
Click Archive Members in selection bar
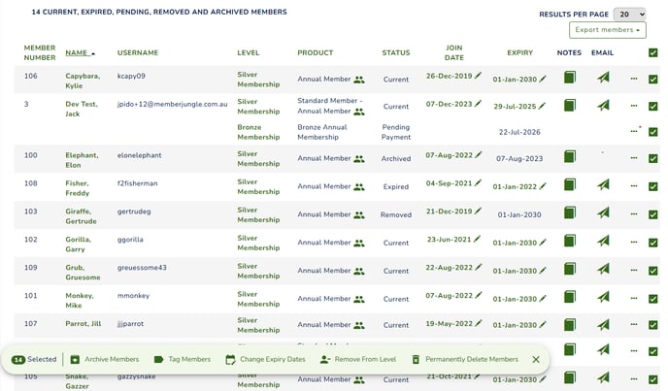pos(105,359)
